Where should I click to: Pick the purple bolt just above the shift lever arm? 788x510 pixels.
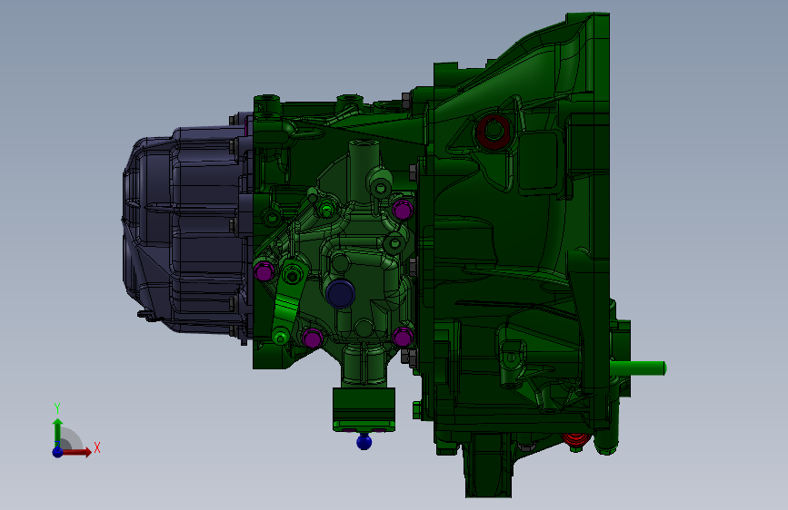(264, 271)
